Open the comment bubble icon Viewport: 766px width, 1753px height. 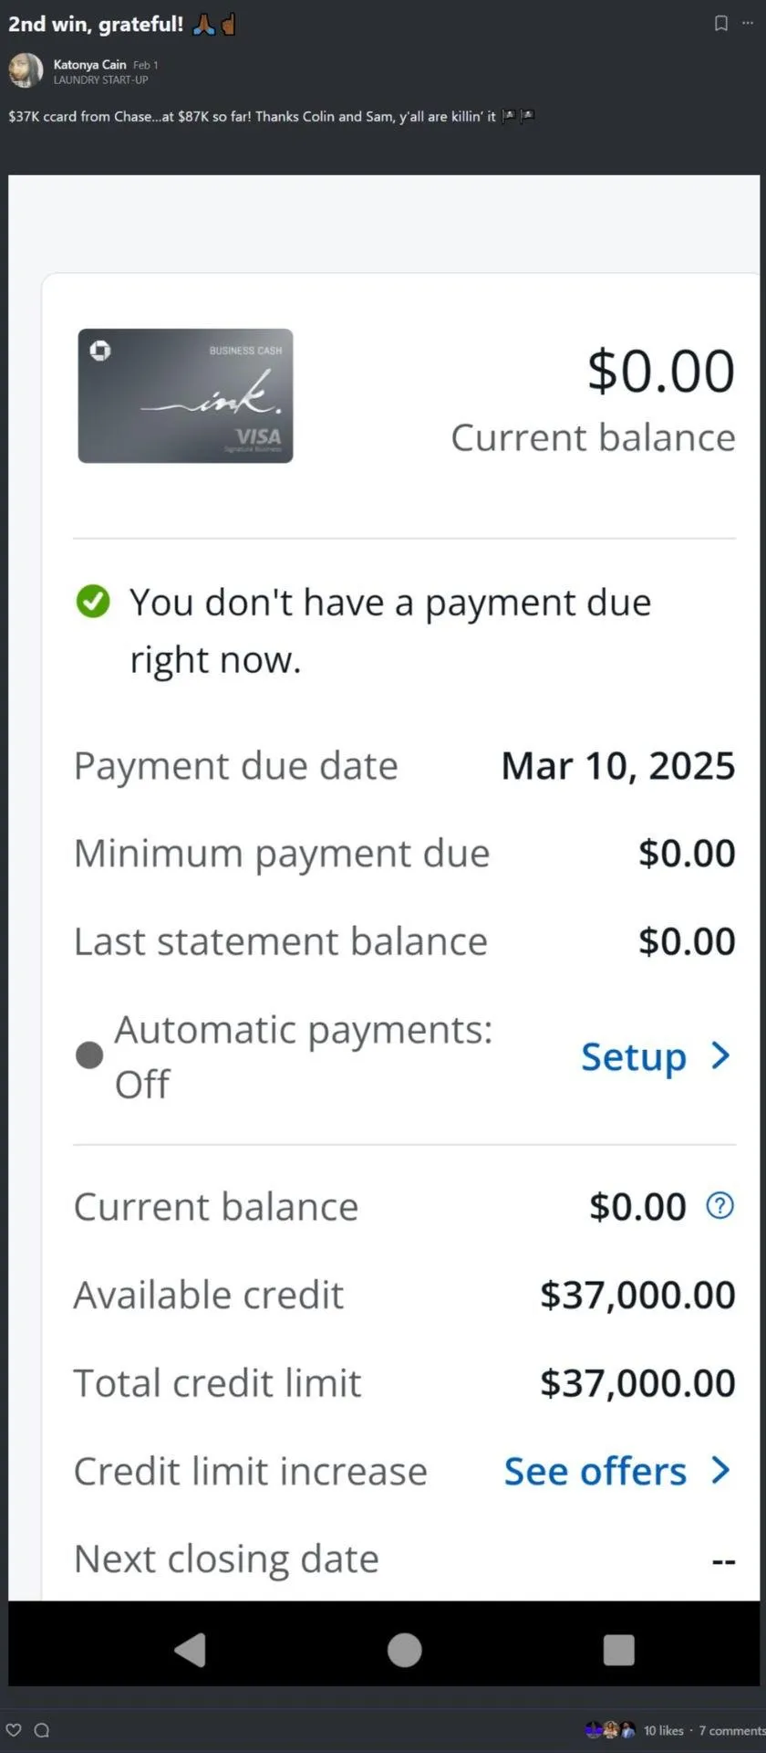coord(41,1729)
